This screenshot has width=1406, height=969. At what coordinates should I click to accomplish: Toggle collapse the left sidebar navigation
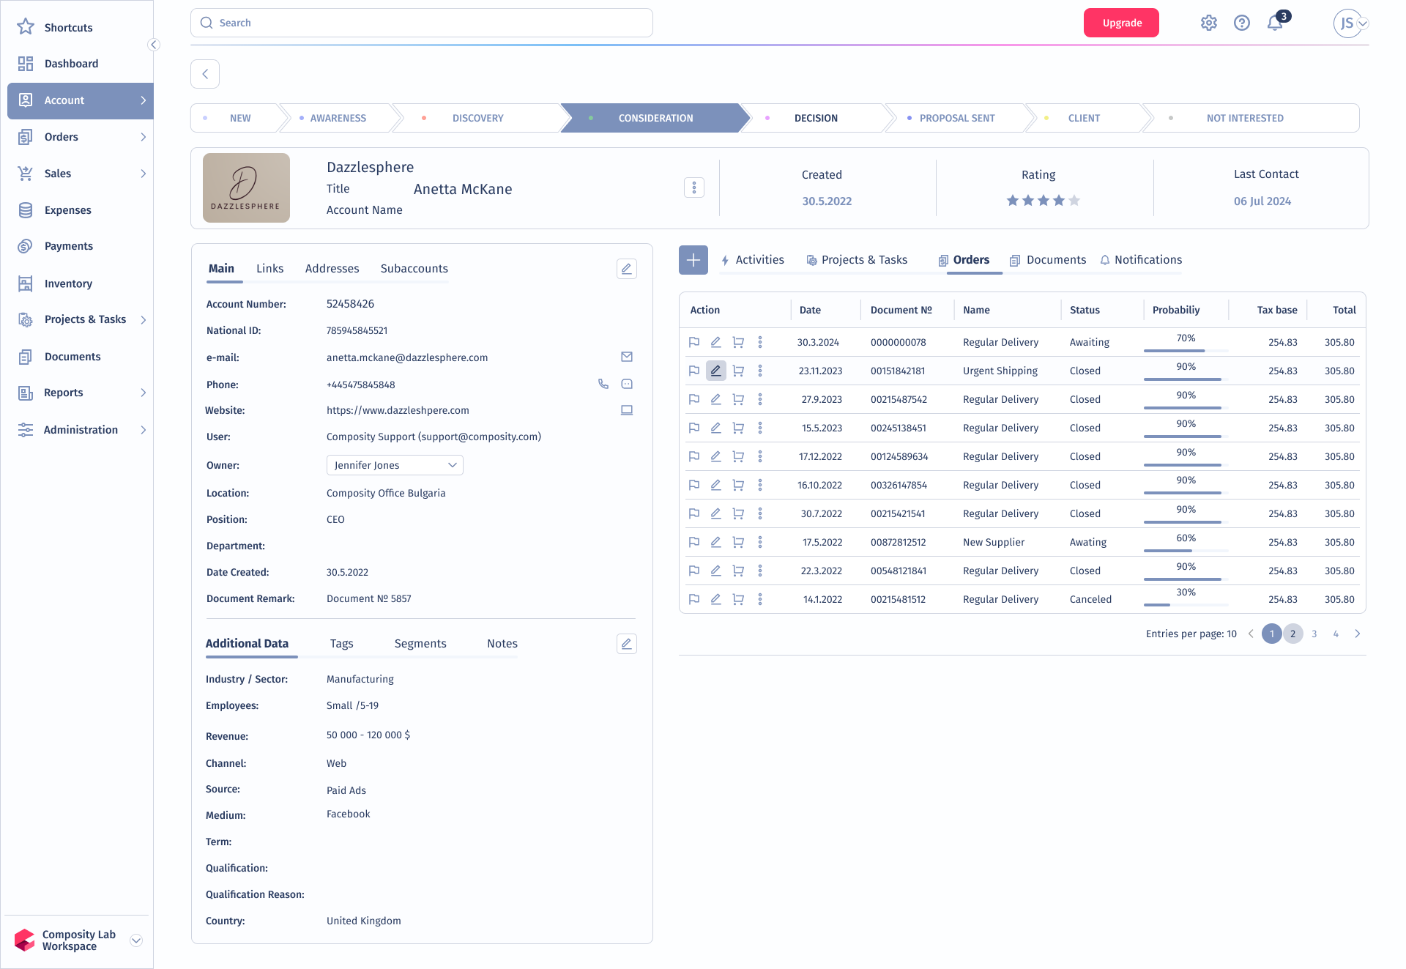[x=153, y=44]
